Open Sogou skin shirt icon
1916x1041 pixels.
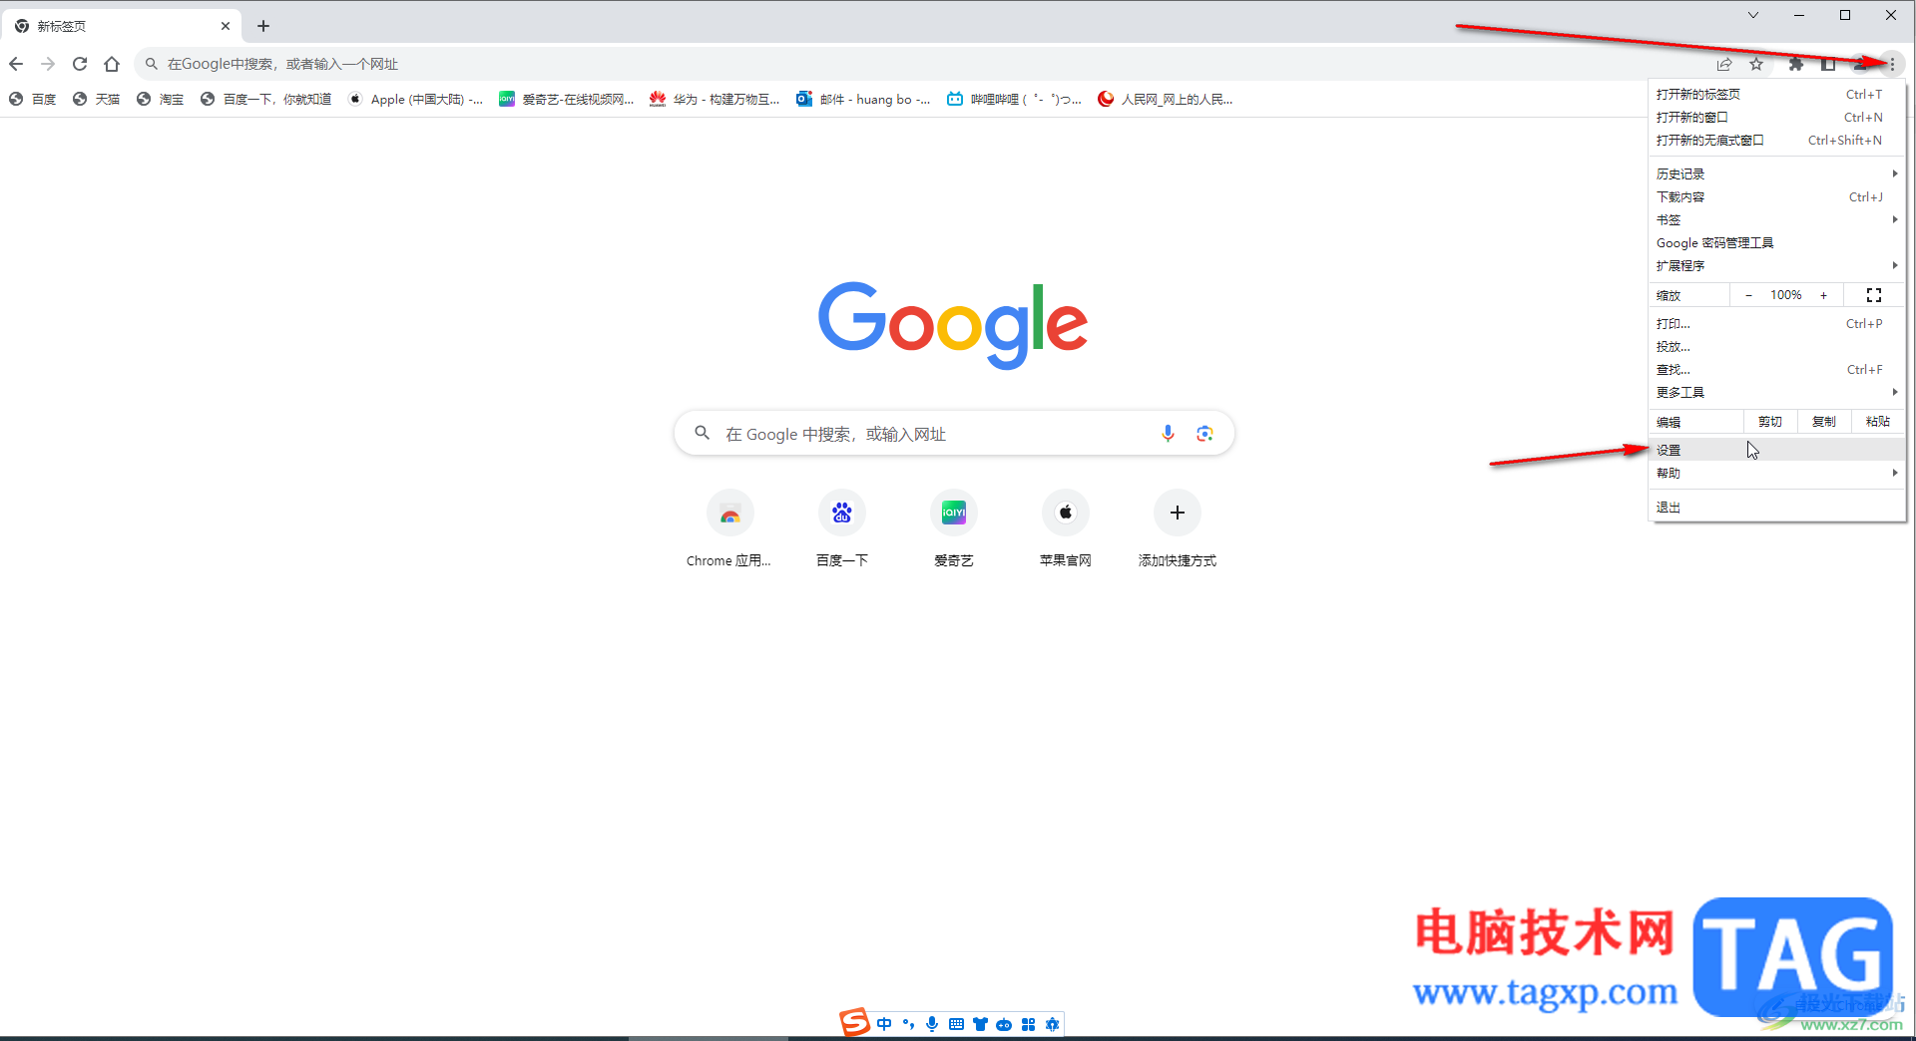[980, 1024]
